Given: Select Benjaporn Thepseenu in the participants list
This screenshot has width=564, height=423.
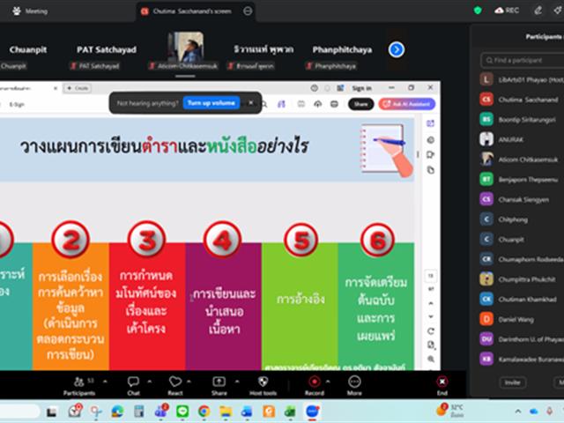Looking at the screenshot, I should coord(522,179).
